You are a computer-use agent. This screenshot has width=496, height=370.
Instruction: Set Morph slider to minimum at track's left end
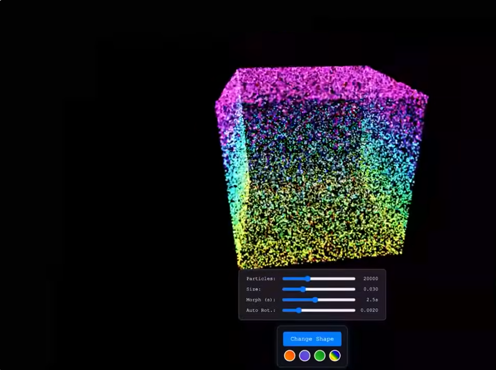[284, 300]
